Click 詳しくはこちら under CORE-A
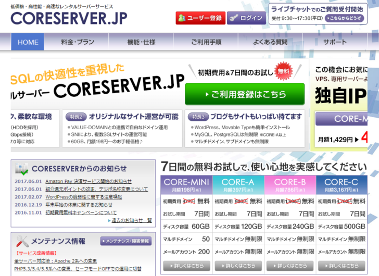The image size is (379, 276). tap(238, 266)
